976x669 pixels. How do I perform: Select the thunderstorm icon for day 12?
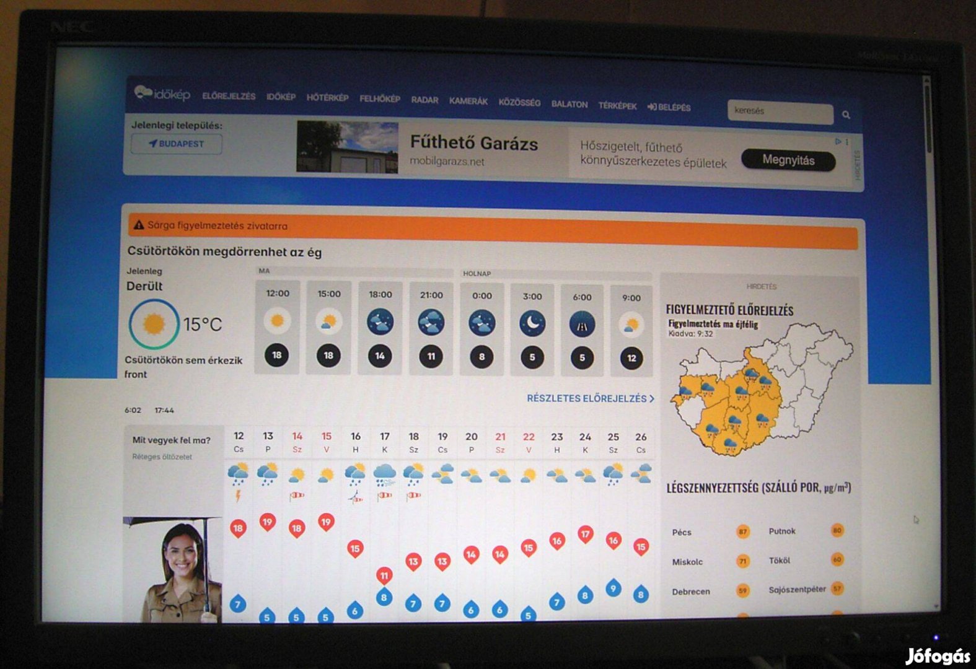(239, 474)
